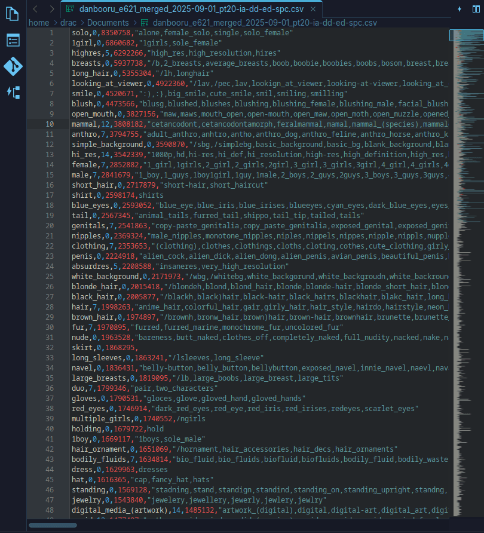Click 'absurdres' text on line 24
This screenshot has height=533, width=484.
[90, 266]
